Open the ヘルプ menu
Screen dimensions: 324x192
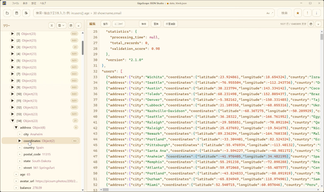point(43,3)
